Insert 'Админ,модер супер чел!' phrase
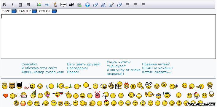Screen dimensions: 217x107 (43, 72)
